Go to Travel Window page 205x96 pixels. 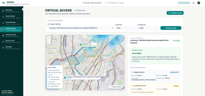[11, 23]
